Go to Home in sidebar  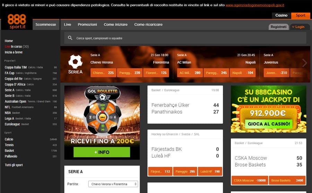9,41
